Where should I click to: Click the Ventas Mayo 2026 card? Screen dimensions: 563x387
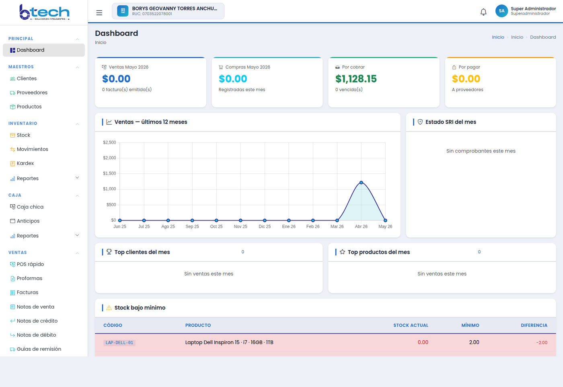pyautogui.click(x=150, y=82)
